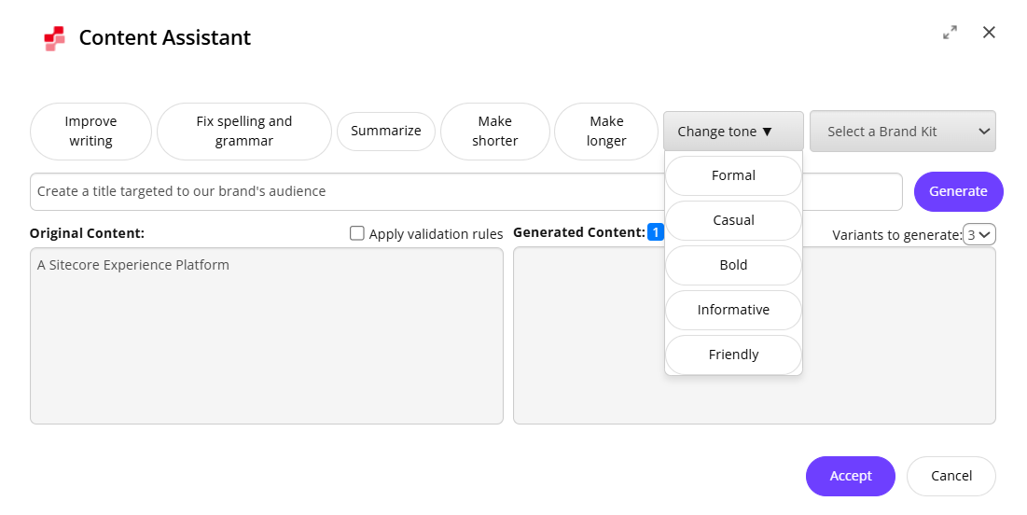This screenshot has width=1027, height=515.
Task: Expand the Content Assistant dialog
Action: (x=950, y=32)
